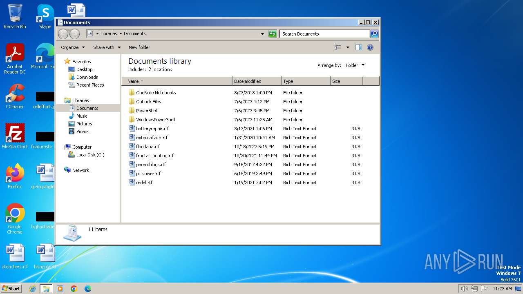Open the view options dropdown arrow

point(348,47)
